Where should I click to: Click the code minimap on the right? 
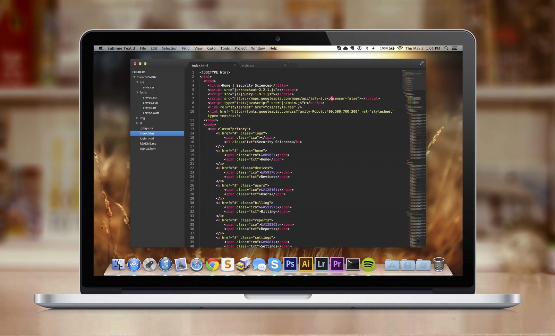(413, 158)
